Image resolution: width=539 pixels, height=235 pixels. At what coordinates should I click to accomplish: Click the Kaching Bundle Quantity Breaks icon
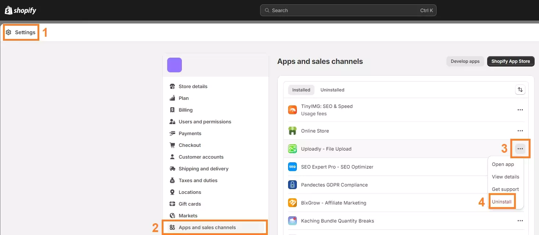(292, 220)
